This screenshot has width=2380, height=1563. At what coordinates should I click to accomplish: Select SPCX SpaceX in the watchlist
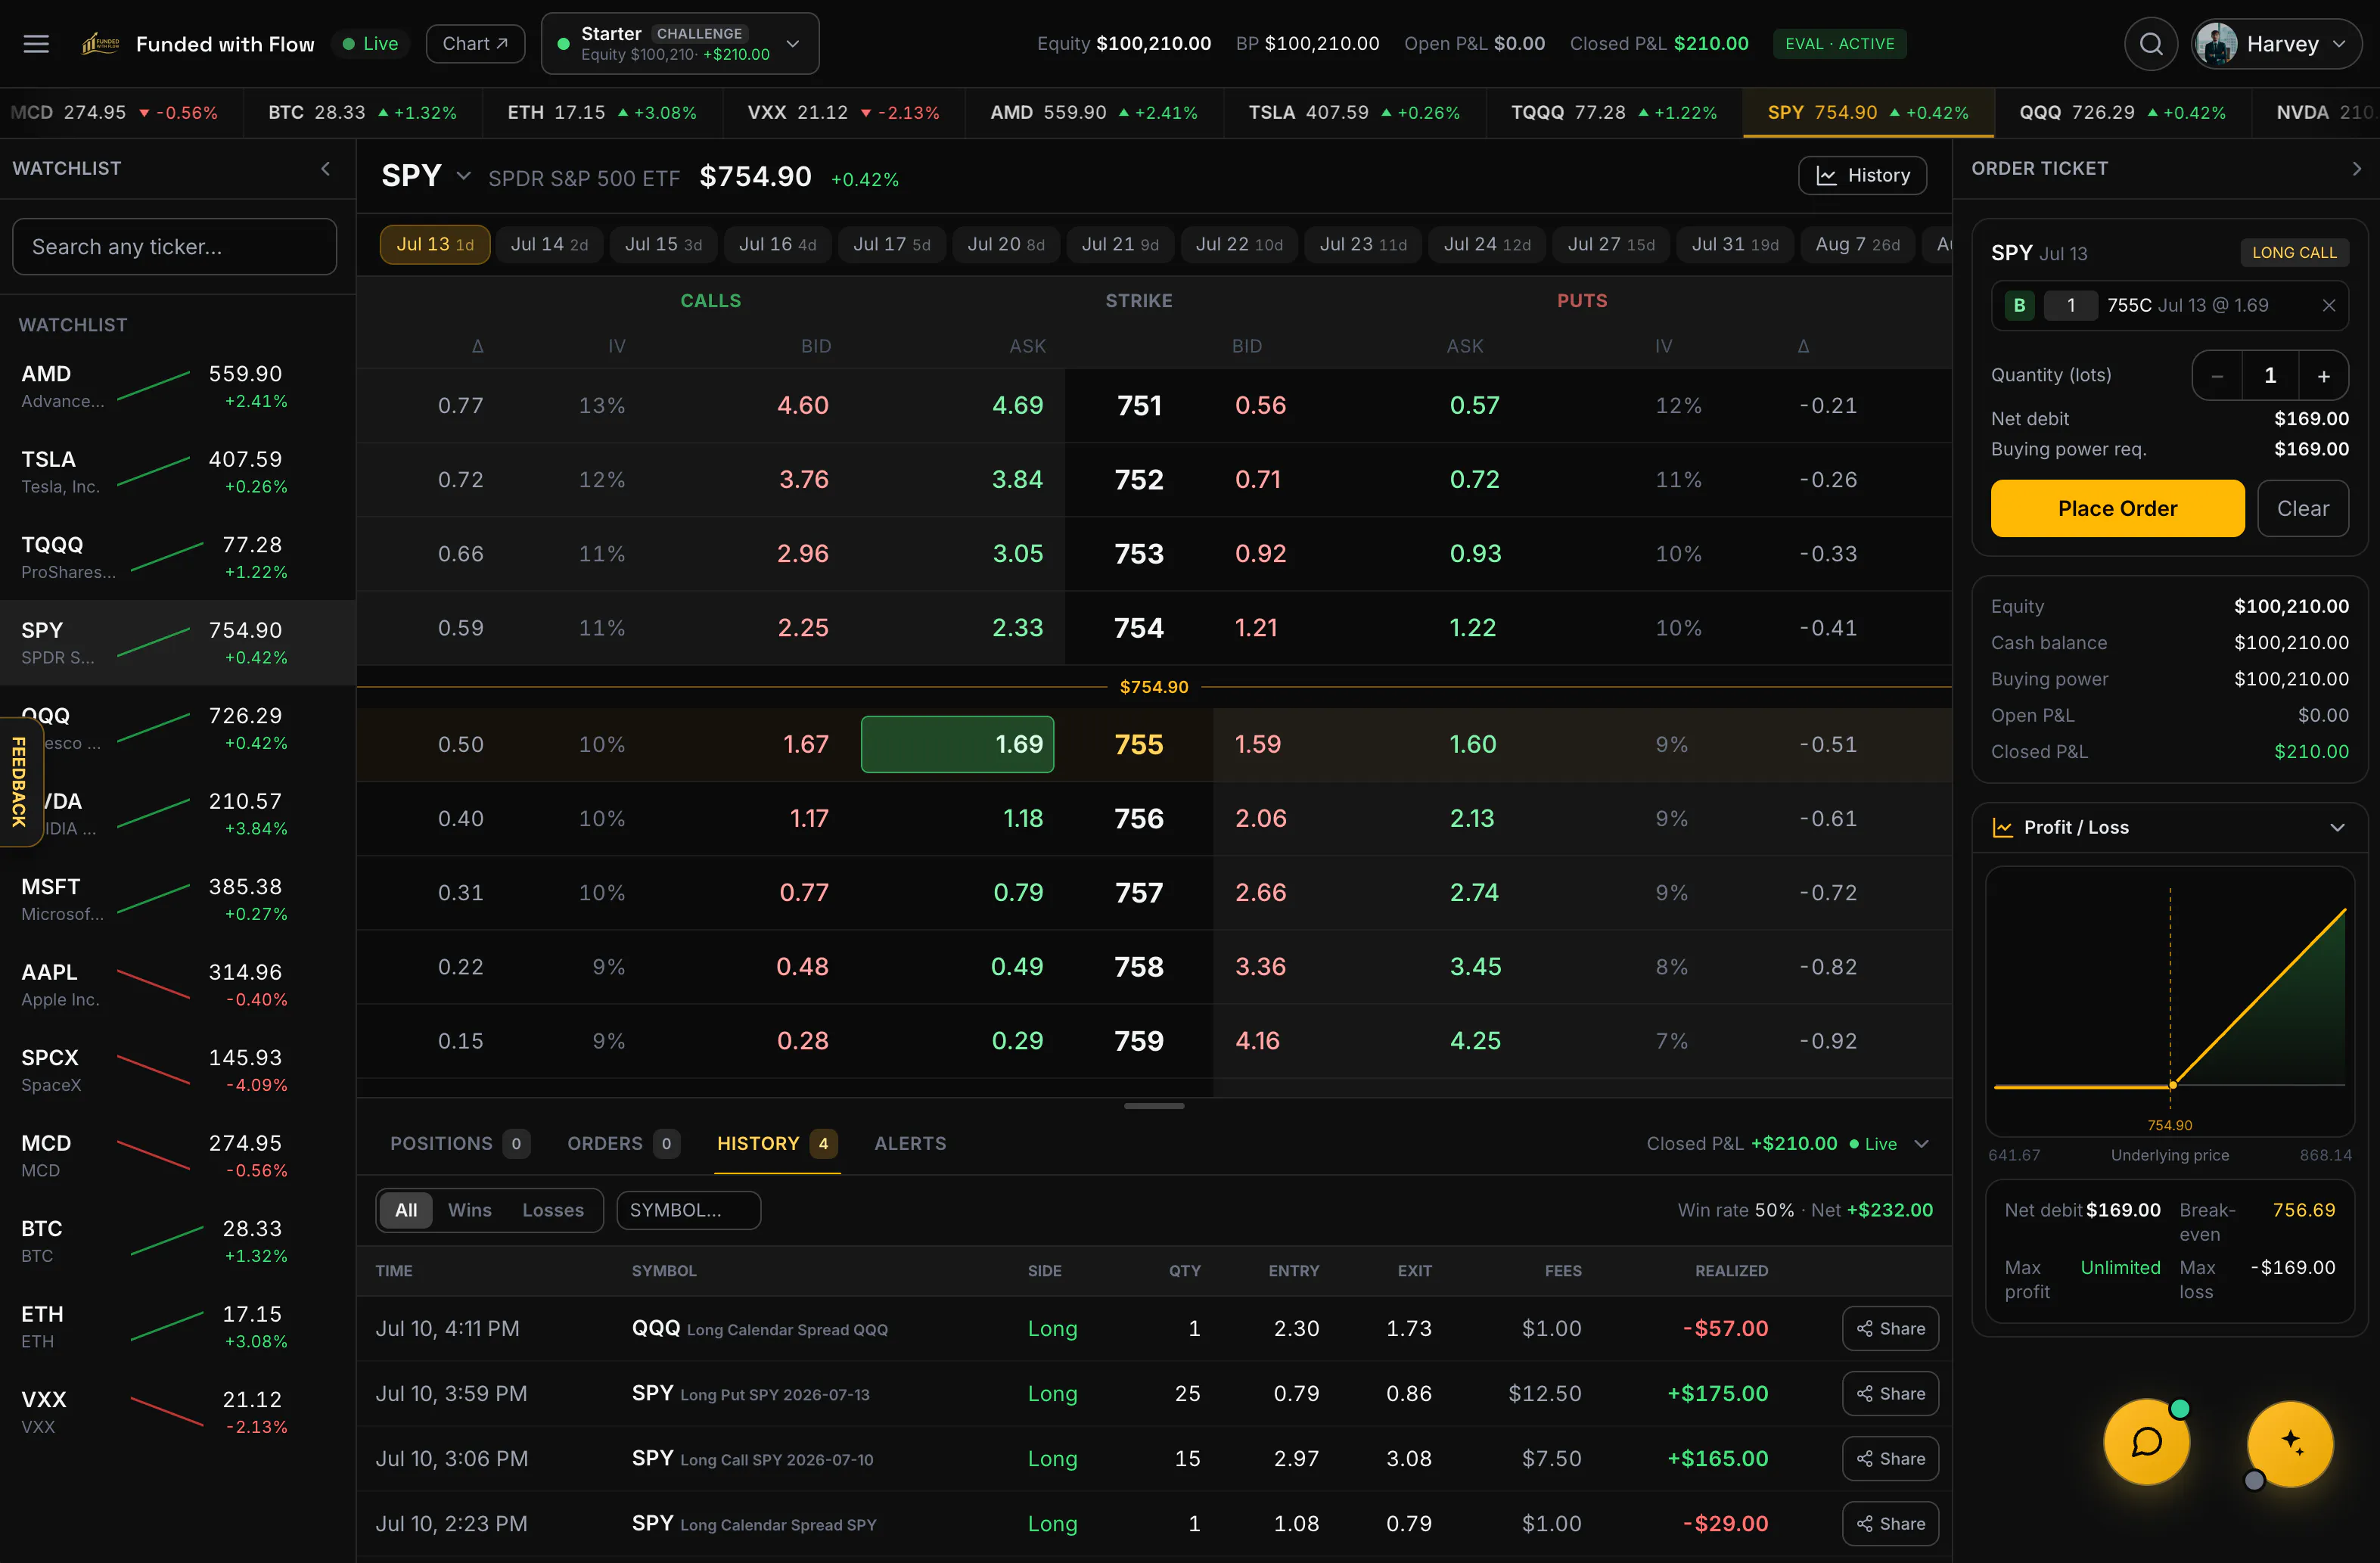178,1070
